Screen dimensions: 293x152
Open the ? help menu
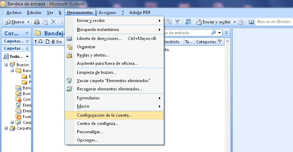click(122, 13)
